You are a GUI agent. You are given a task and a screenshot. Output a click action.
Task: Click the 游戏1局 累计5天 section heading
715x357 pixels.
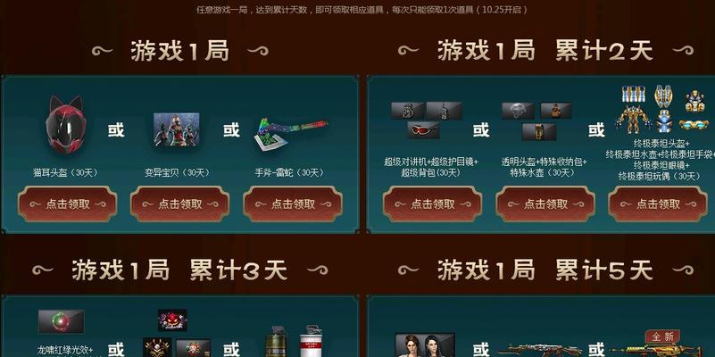coord(545,270)
